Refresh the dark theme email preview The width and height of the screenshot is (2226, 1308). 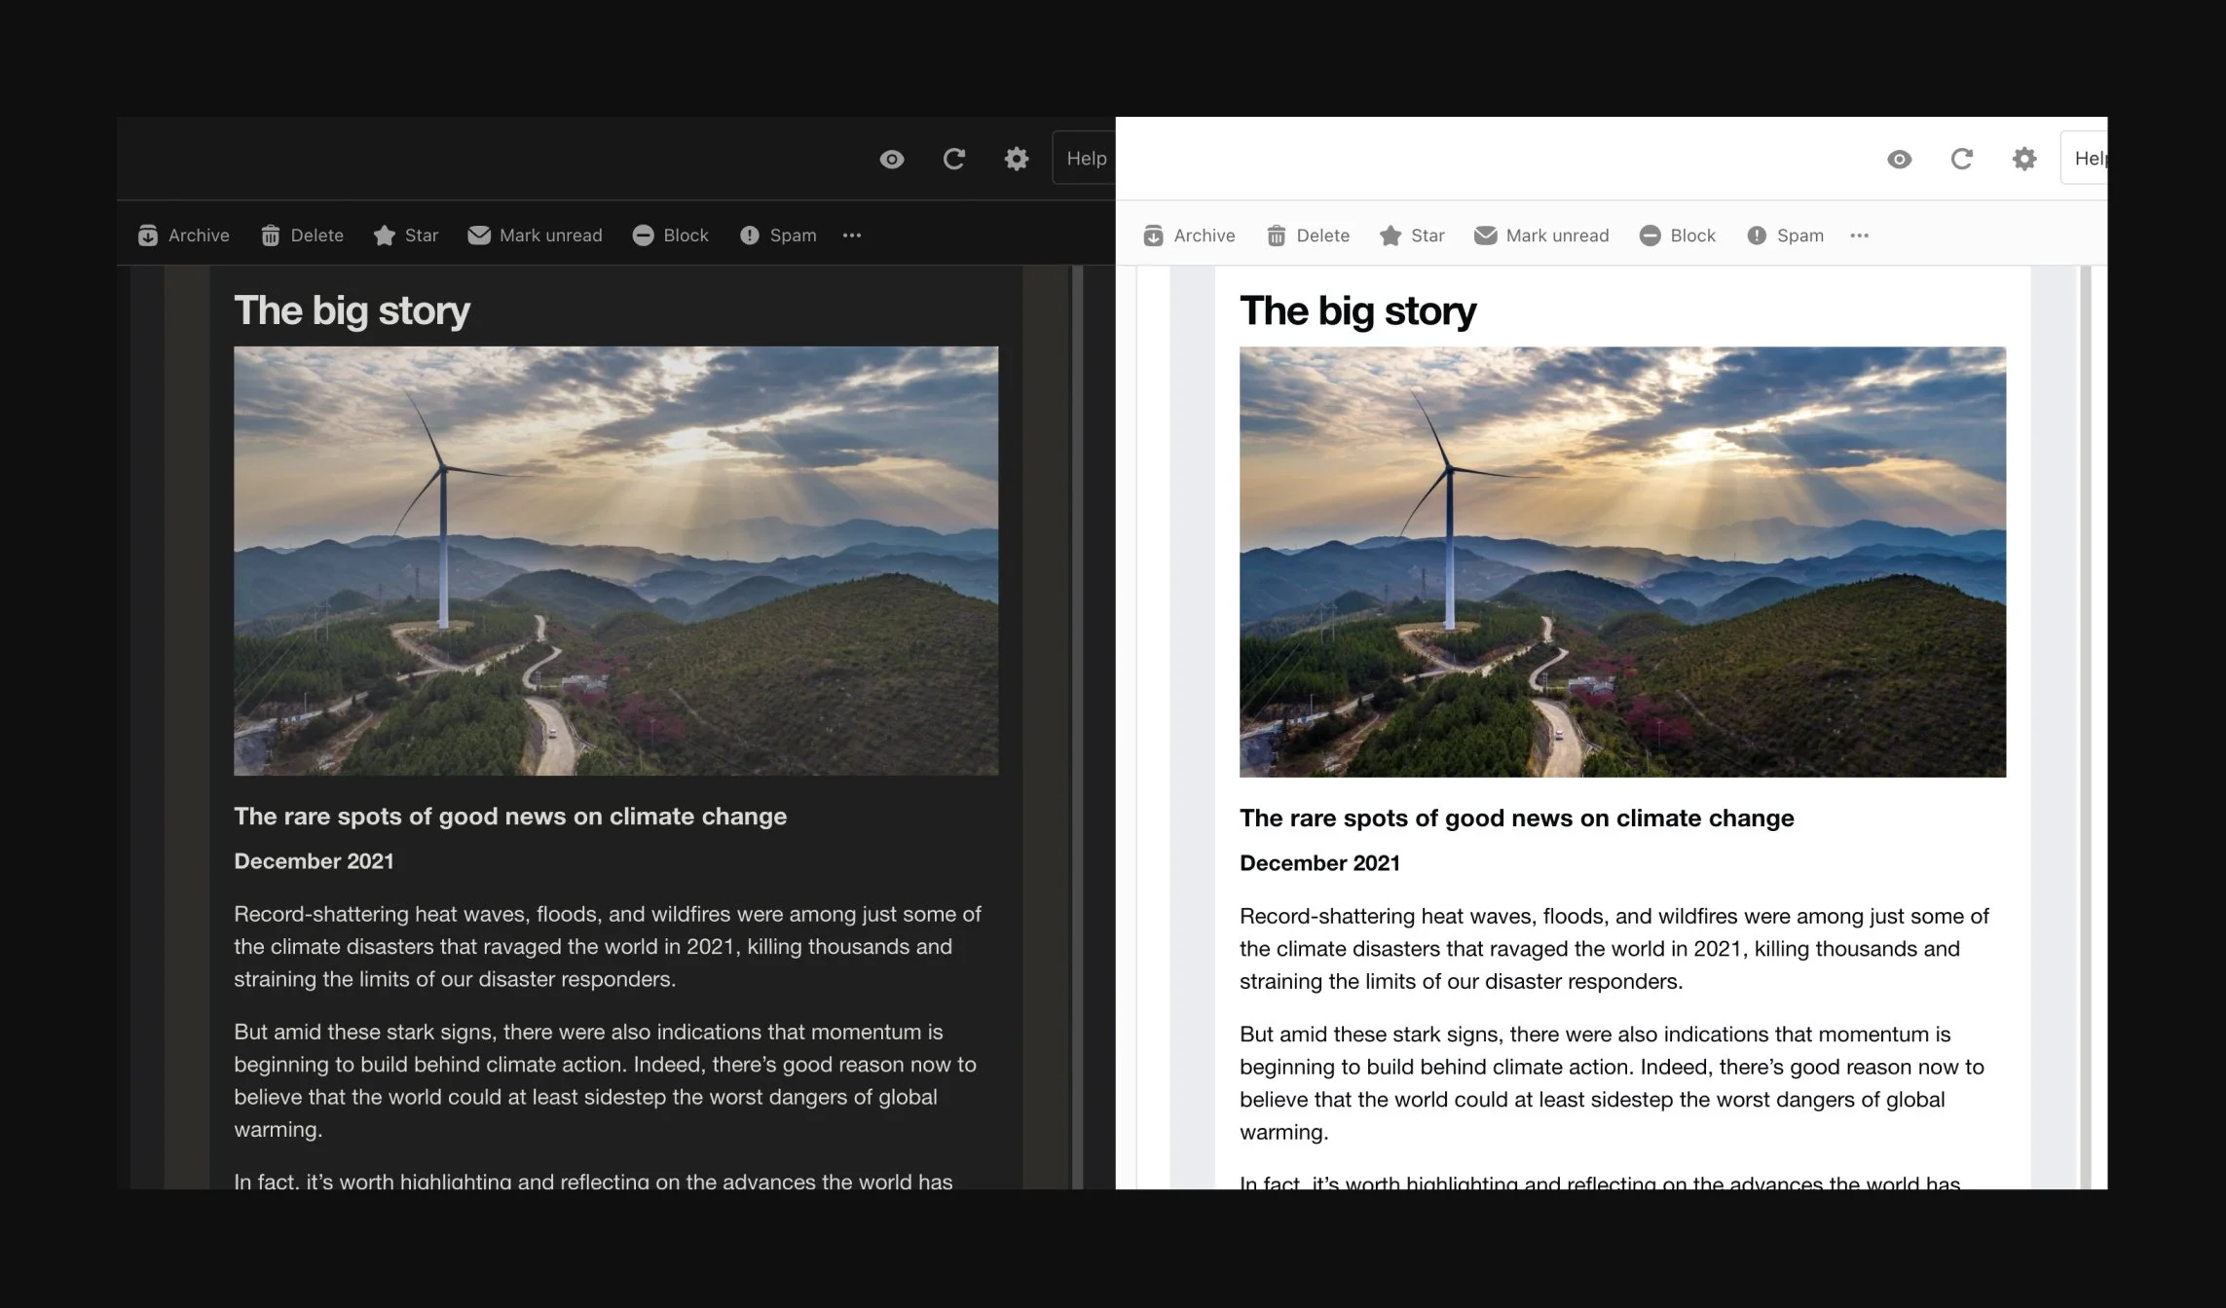pos(954,158)
